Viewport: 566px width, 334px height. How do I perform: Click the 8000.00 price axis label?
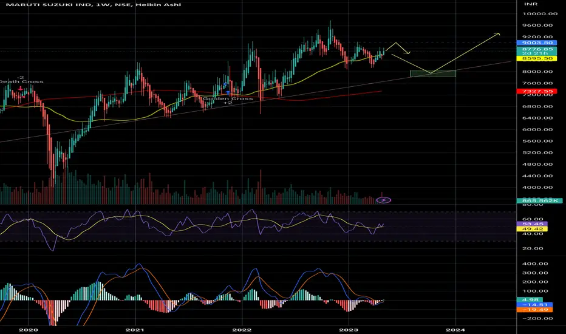(537, 72)
